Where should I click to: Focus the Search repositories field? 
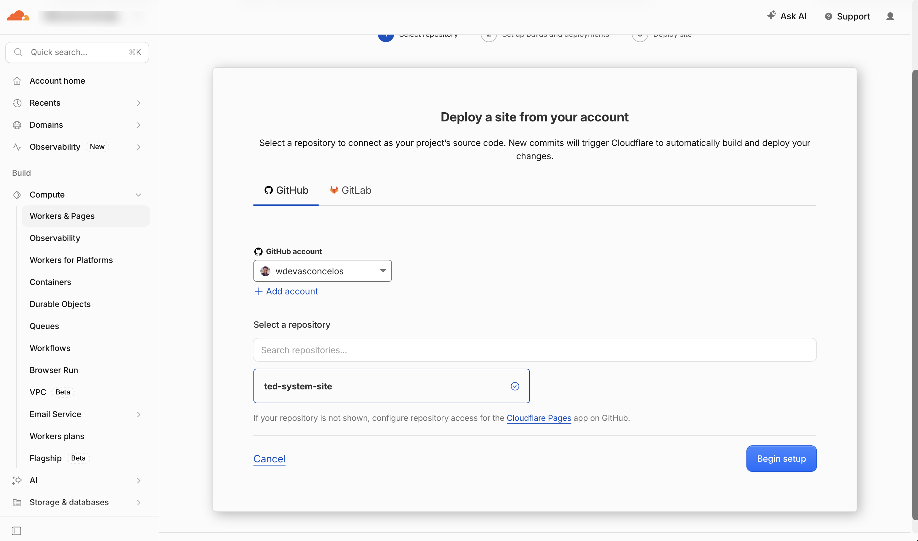coord(535,350)
